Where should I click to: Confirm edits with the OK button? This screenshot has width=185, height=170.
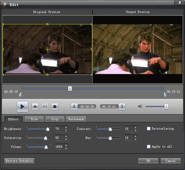tap(148, 161)
